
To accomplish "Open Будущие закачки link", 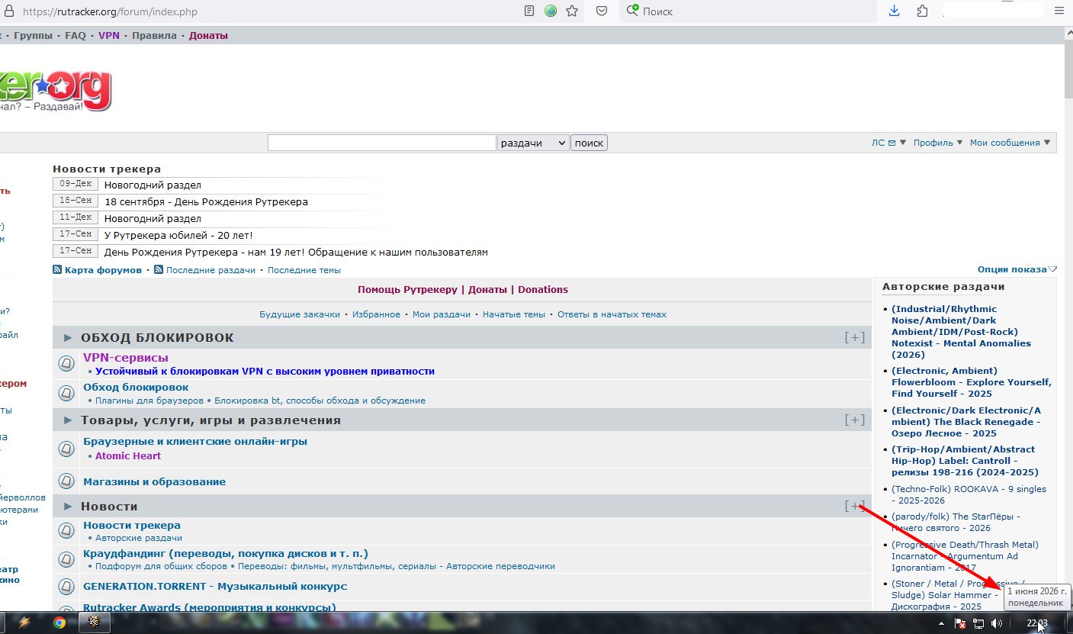I will coord(300,314).
